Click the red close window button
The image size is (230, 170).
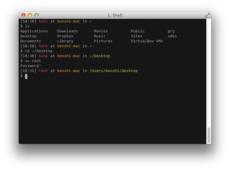tap(23, 15)
